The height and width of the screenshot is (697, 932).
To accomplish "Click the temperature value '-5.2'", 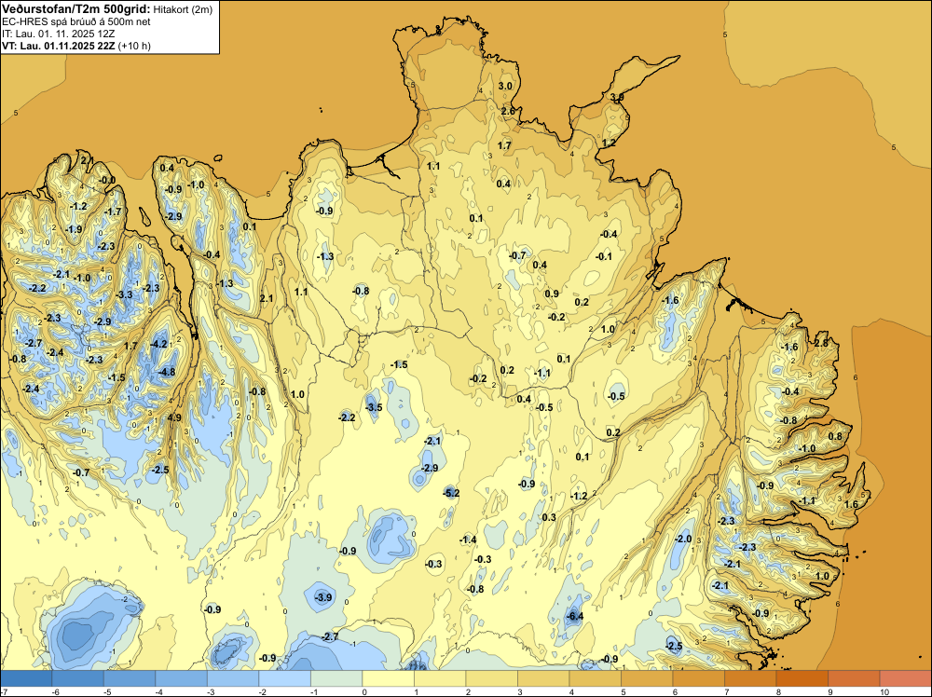I will click(x=451, y=493).
